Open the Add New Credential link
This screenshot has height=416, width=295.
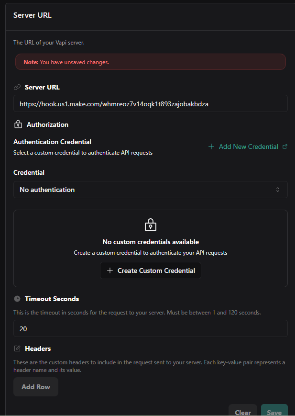tap(248, 146)
